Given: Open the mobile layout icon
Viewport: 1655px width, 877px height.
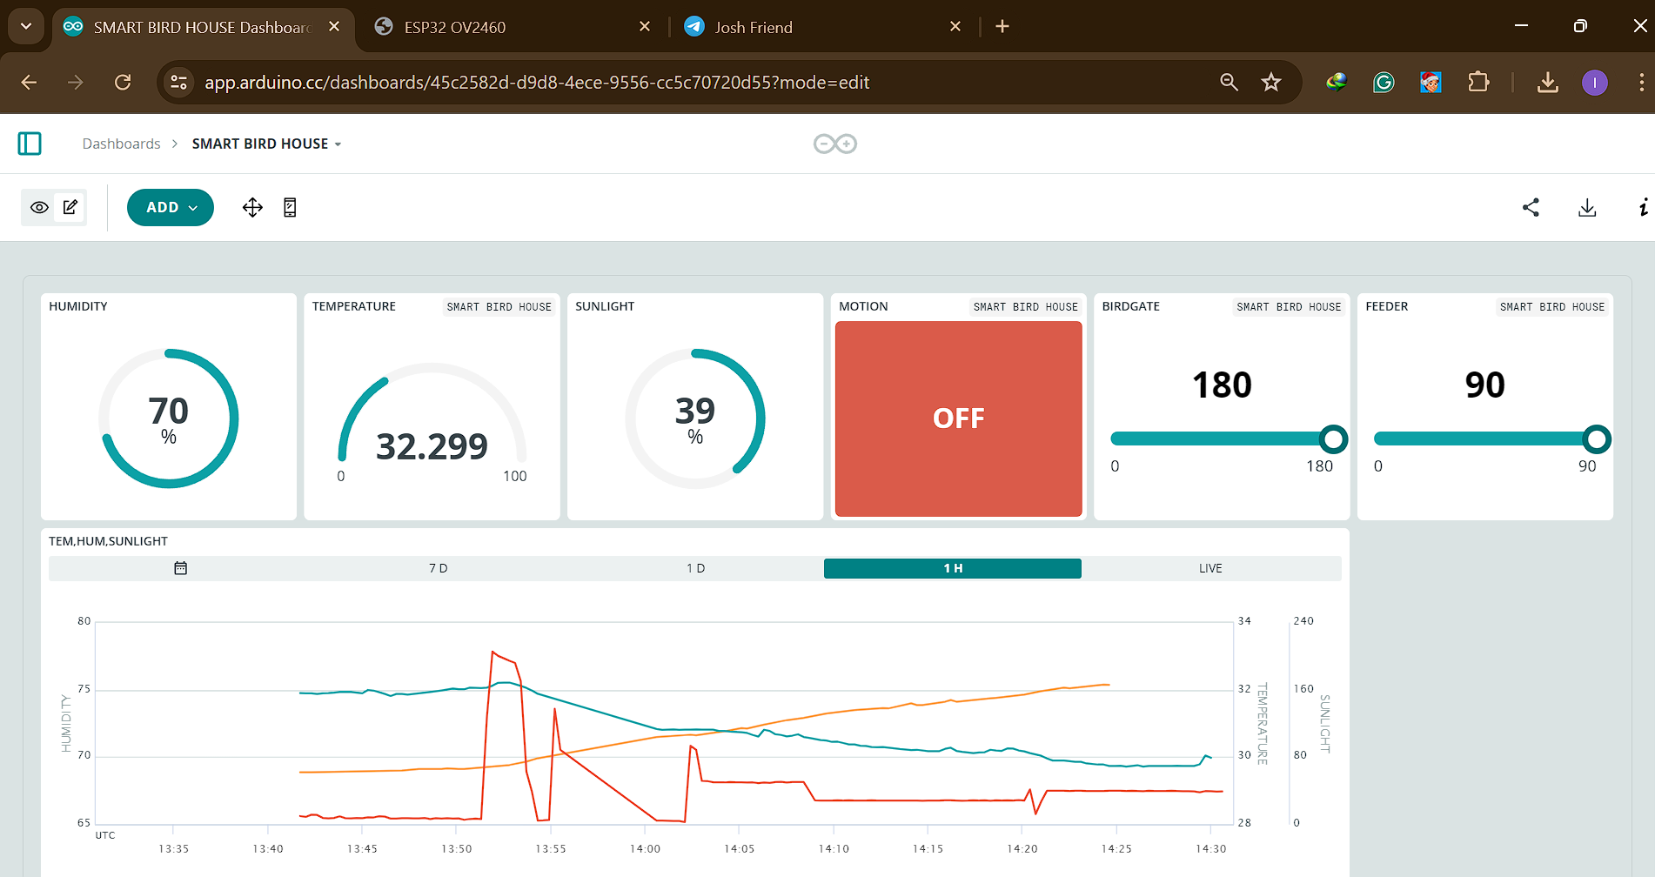Looking at the screenshot, I should (x=290, y=207).
